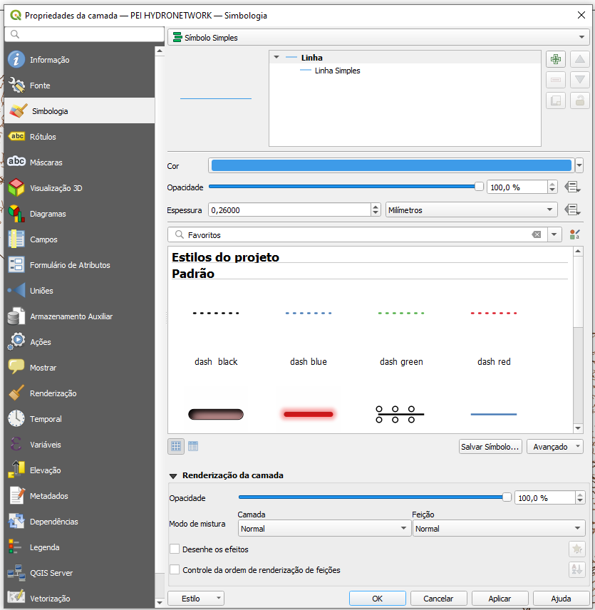Toggle Controle da ordem de renderização de feições
595x610 pixels.
pyautogui.click(x=175, y=570)
